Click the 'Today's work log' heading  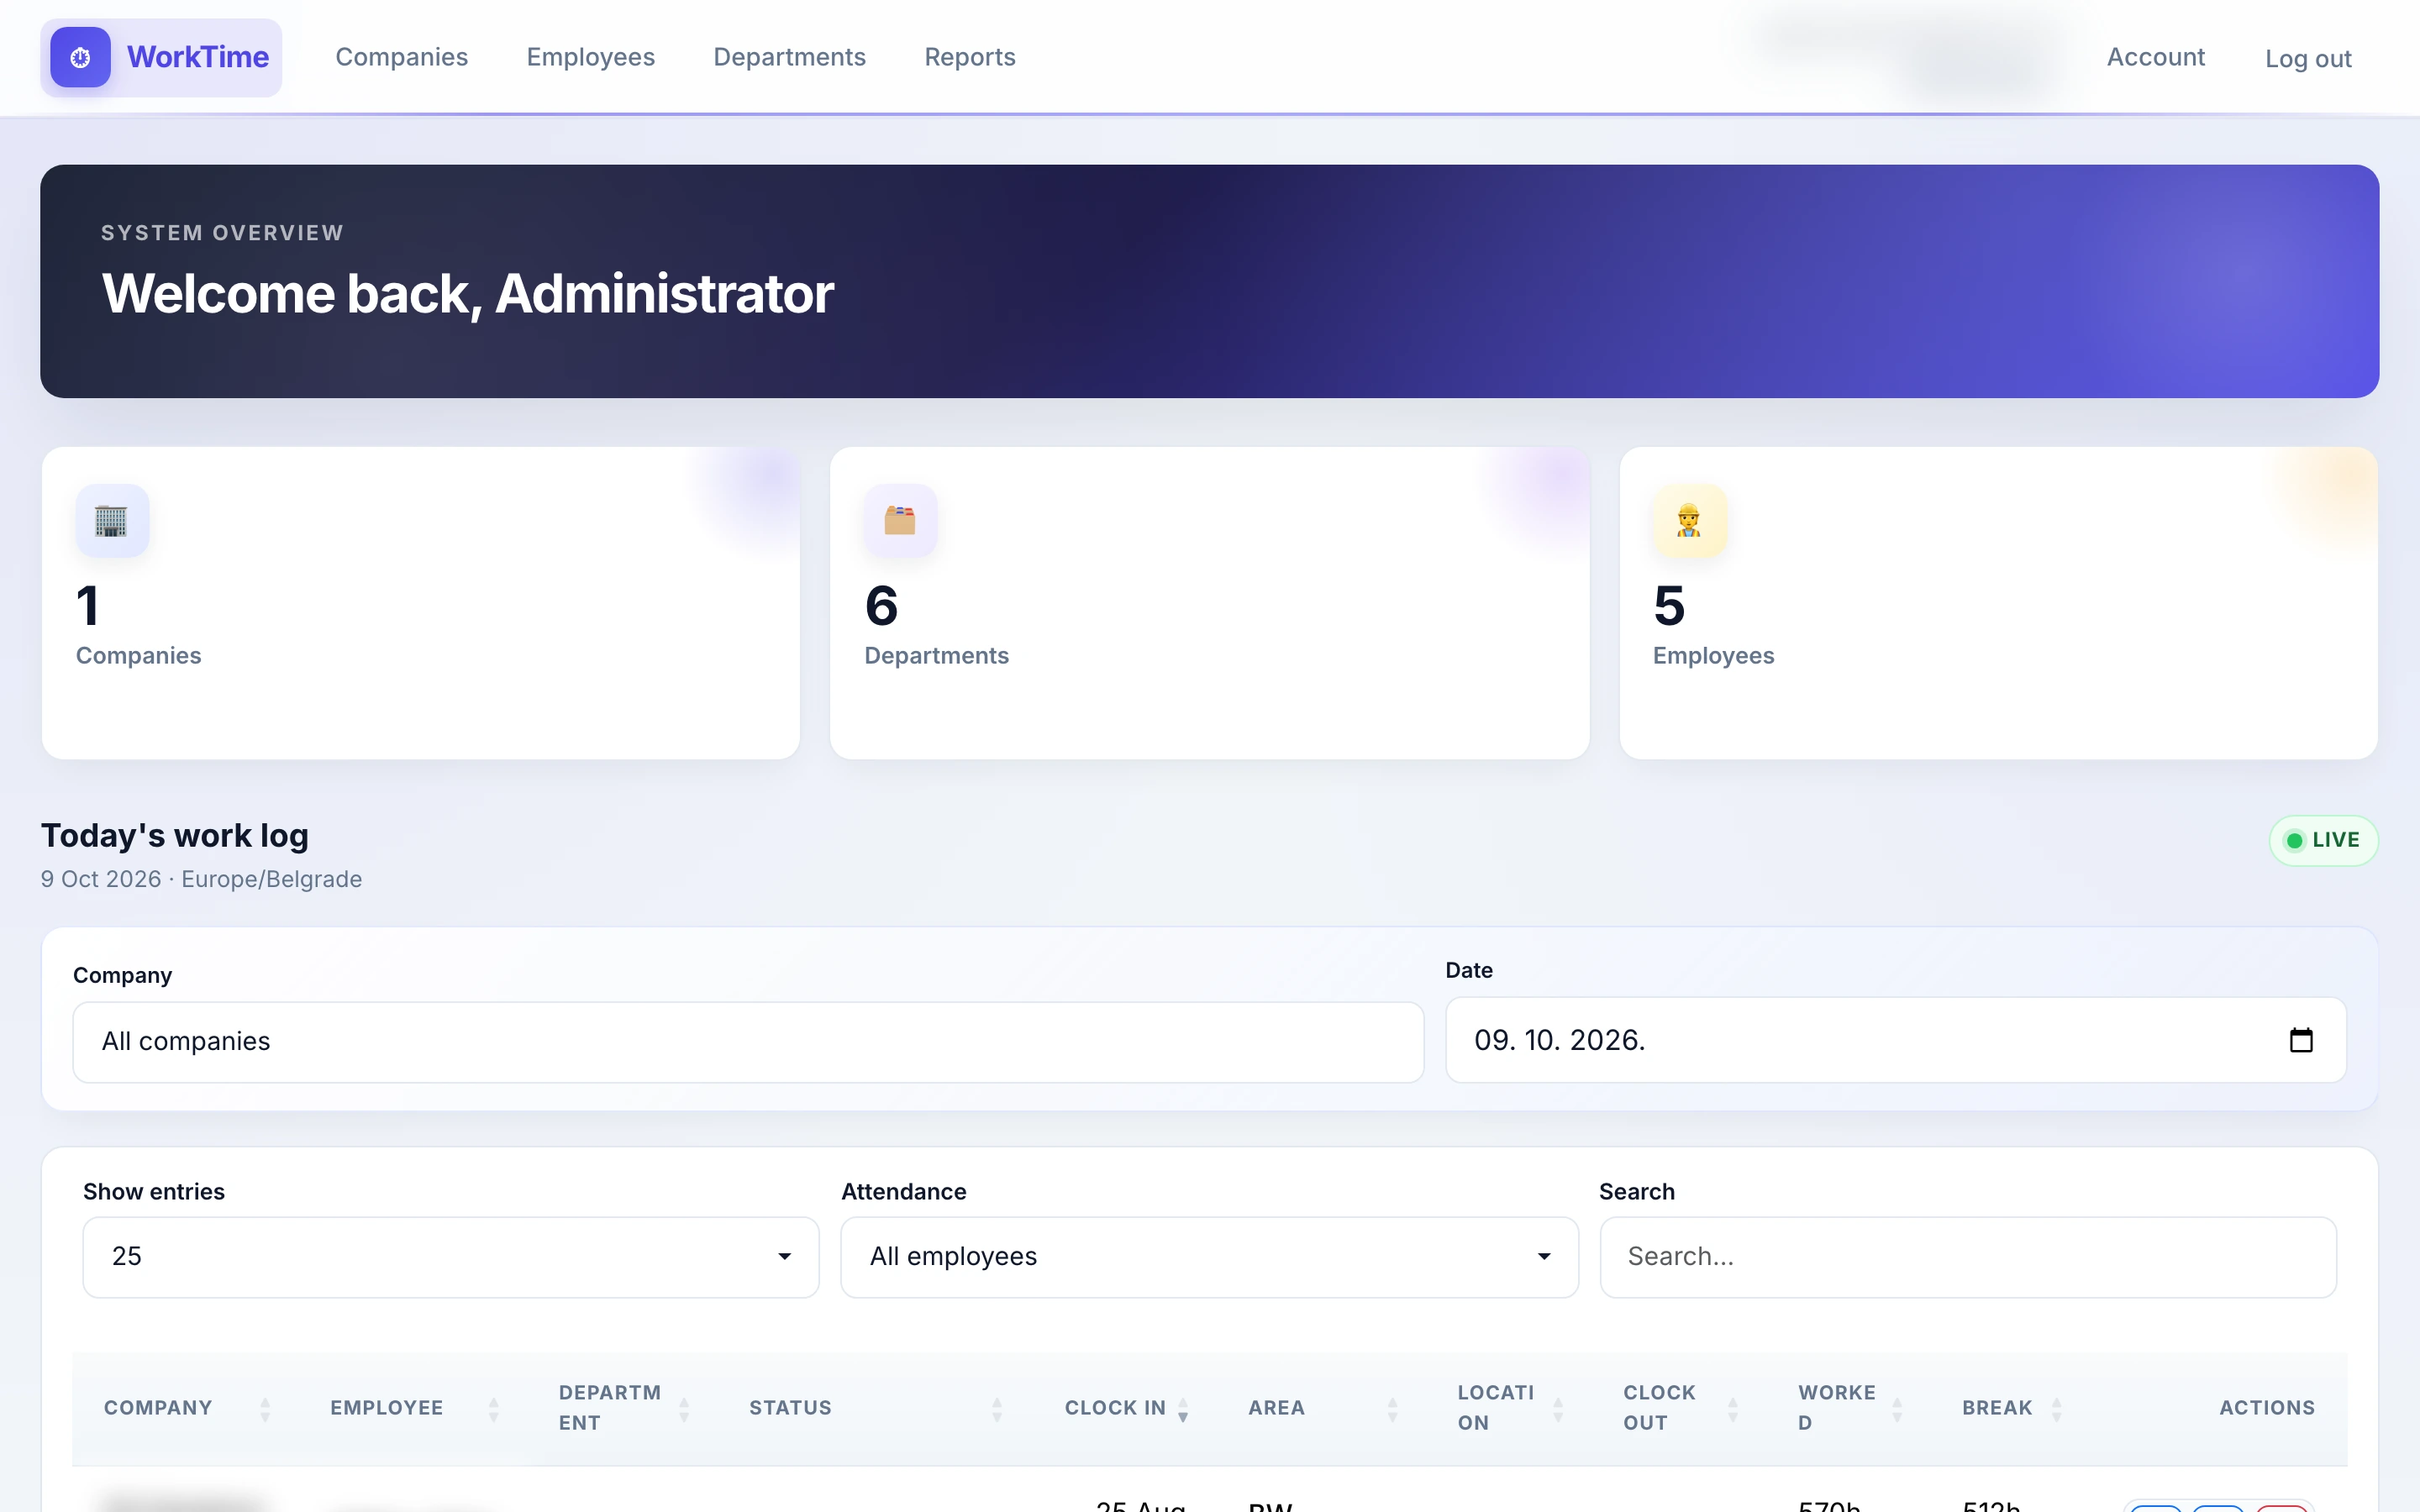point(175,836)
